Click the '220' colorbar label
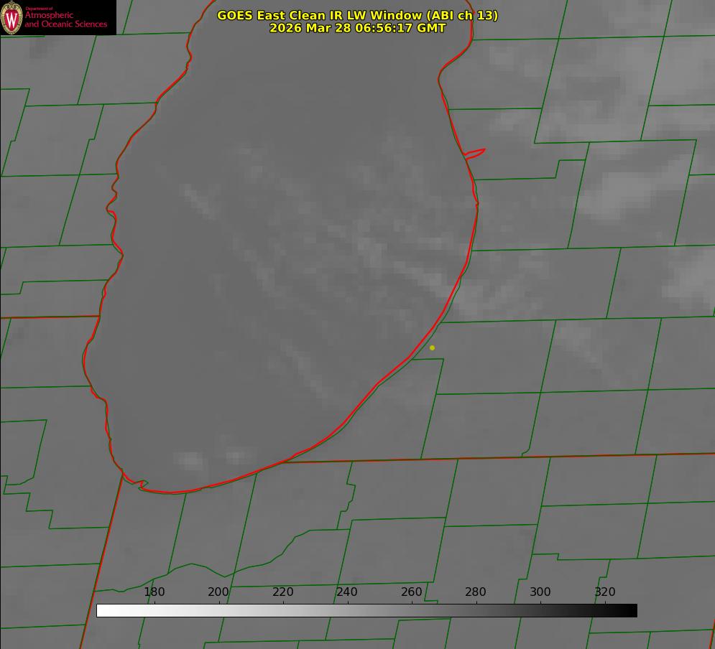Image resolution: width=715 pixels, height=649 pixels. pos(282,592)
